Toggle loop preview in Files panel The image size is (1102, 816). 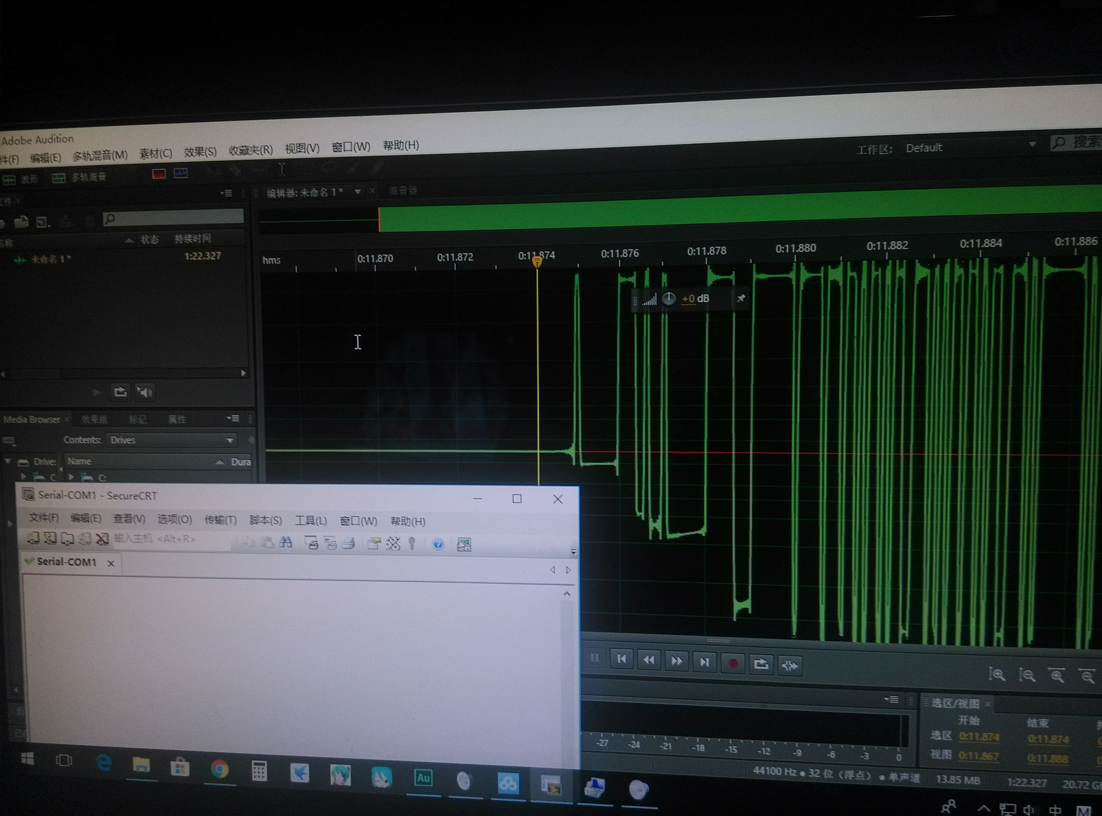coord(121,392)
